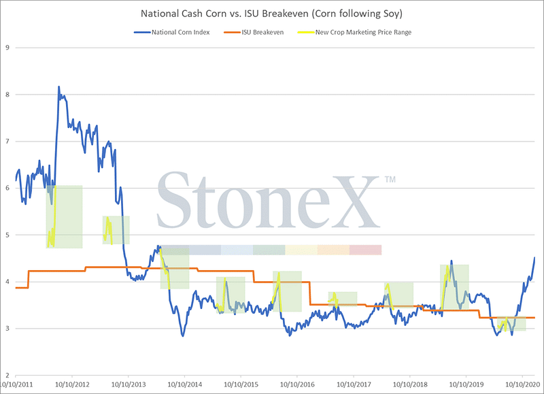This screenshot has width=544, height=394.
Task: Select the 'New Crop Marketing Price Range' legend entry
Action: coord(354,32)
